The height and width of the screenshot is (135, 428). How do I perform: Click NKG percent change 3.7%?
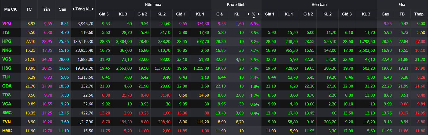point(255,51)
